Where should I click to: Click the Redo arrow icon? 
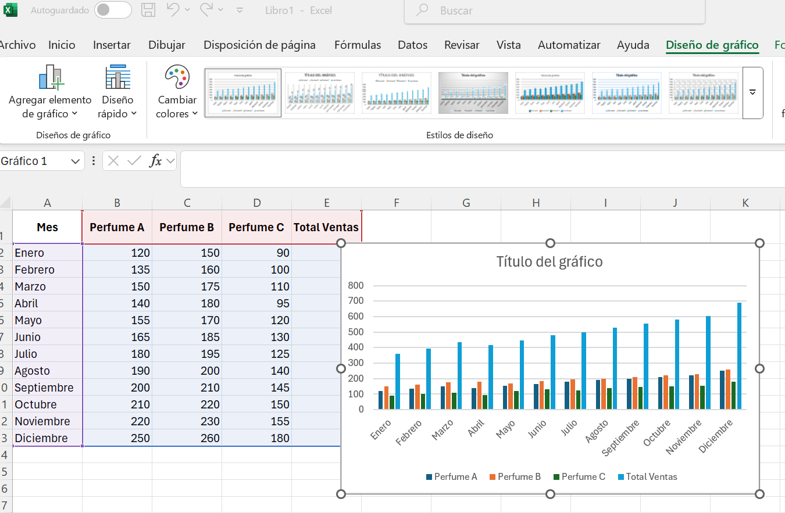(207, 10)
